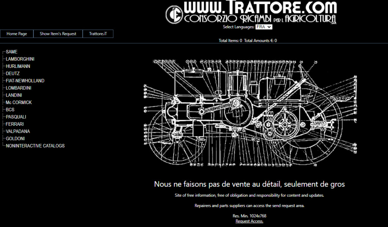Click the circular CE consortium logo

(174, 14)
